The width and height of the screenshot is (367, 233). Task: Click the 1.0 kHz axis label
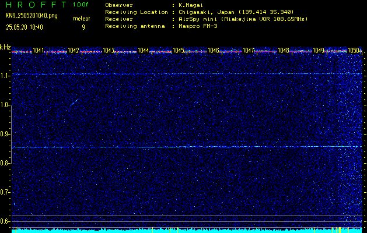[5, 105]
